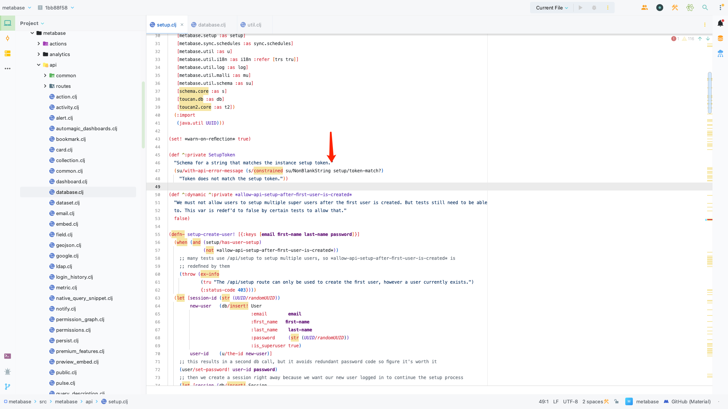Open the Commit tool window icon
The image size is (728, 409).
tap(8, 38)
